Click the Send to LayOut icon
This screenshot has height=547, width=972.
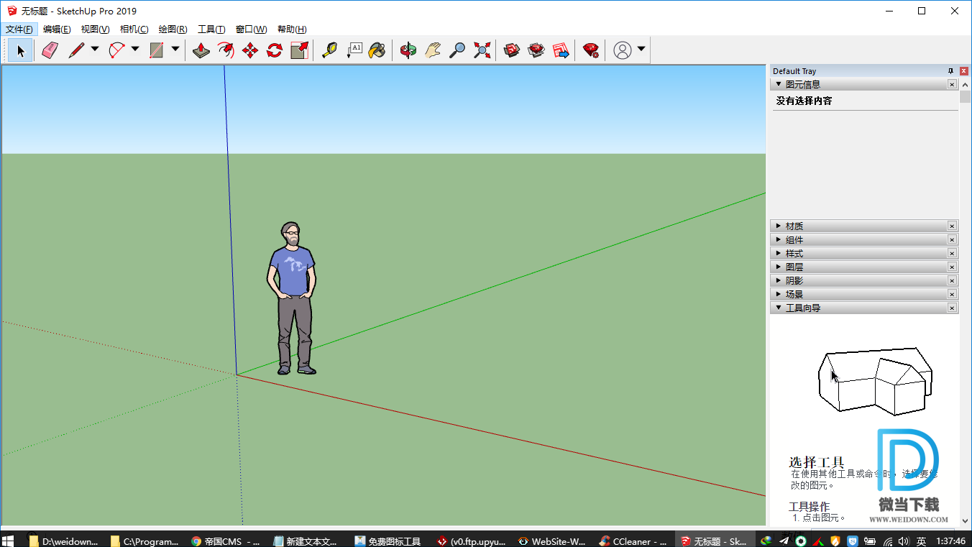pyautogui.click(x=561, y=50)
